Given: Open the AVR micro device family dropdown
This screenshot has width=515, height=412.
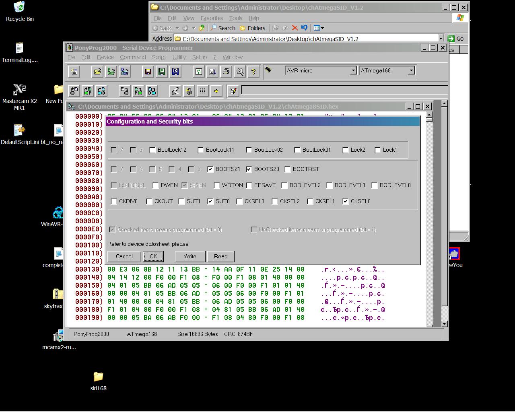Looking at the screenshot, I should 353,70.
